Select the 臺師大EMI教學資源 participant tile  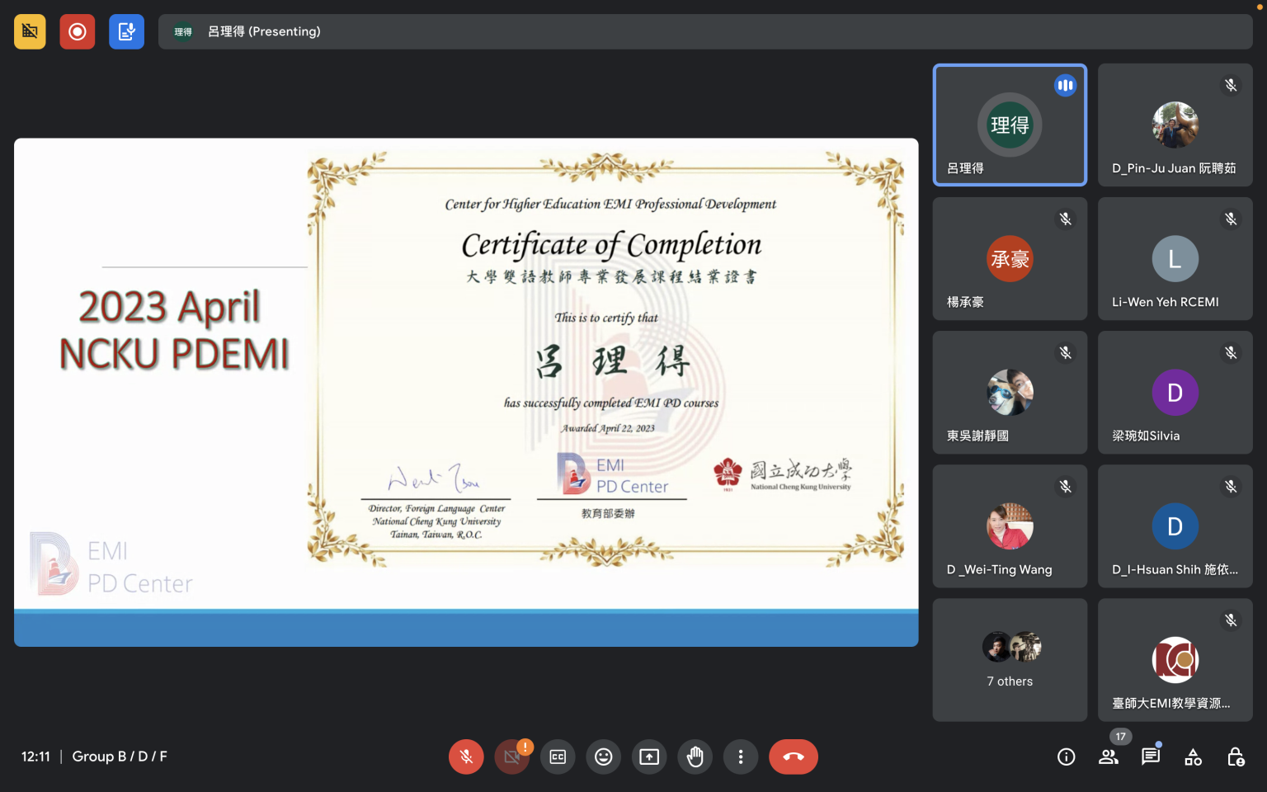[x=1175, y=659]
